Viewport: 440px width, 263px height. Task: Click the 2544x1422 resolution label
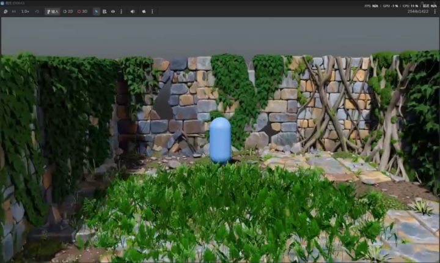point(418,12)
